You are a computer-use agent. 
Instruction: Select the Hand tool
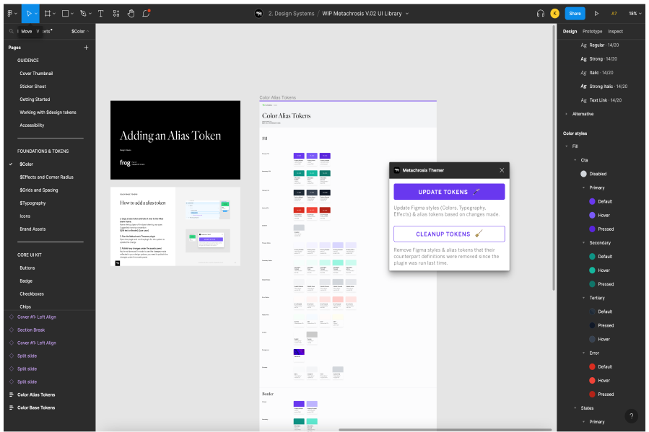coord(131,13)
